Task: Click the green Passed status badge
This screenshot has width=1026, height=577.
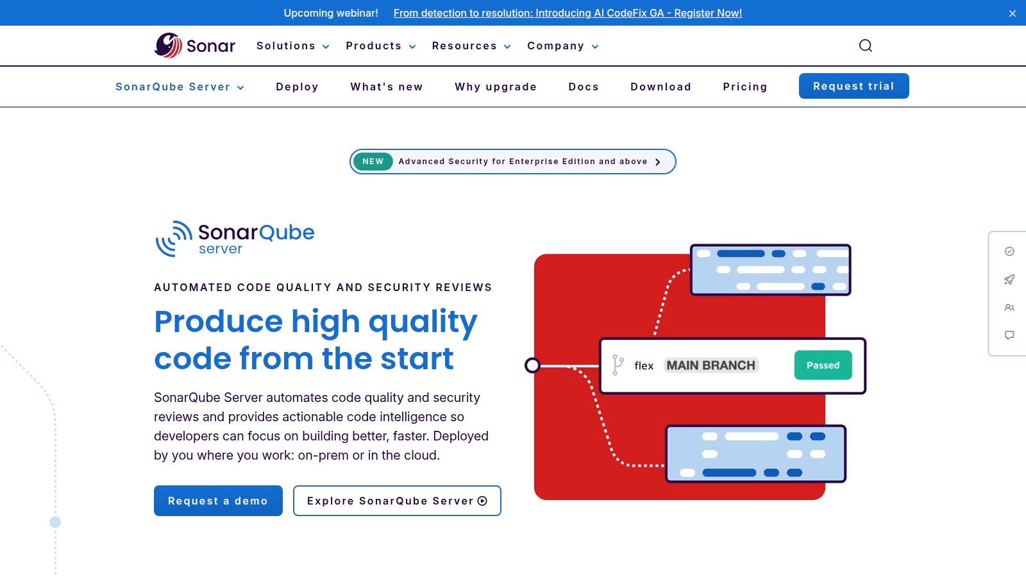Action: (x=823, y=365)
